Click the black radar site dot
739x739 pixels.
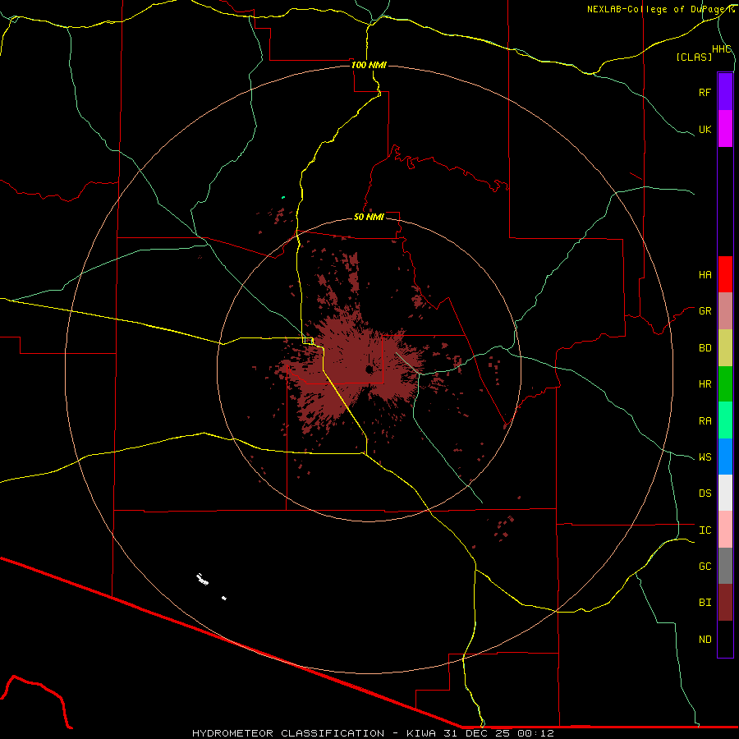coord(369,369)
